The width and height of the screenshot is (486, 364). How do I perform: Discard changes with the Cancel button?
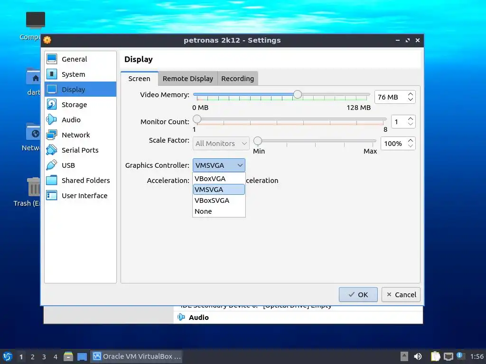[x=401, y=294]
